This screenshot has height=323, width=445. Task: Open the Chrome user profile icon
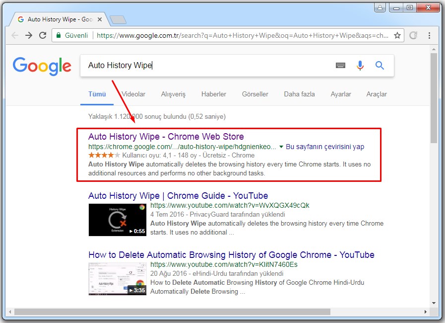pos(380,7)
